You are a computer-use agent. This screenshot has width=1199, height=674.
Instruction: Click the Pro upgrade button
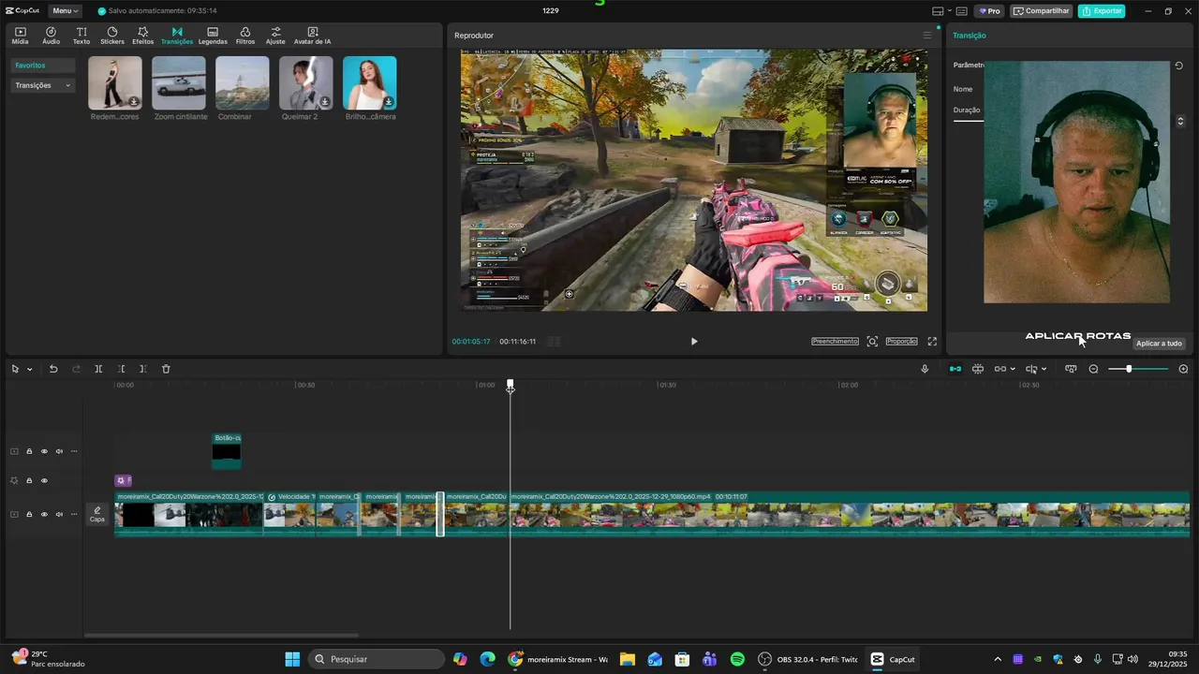(x=989, y=11)
